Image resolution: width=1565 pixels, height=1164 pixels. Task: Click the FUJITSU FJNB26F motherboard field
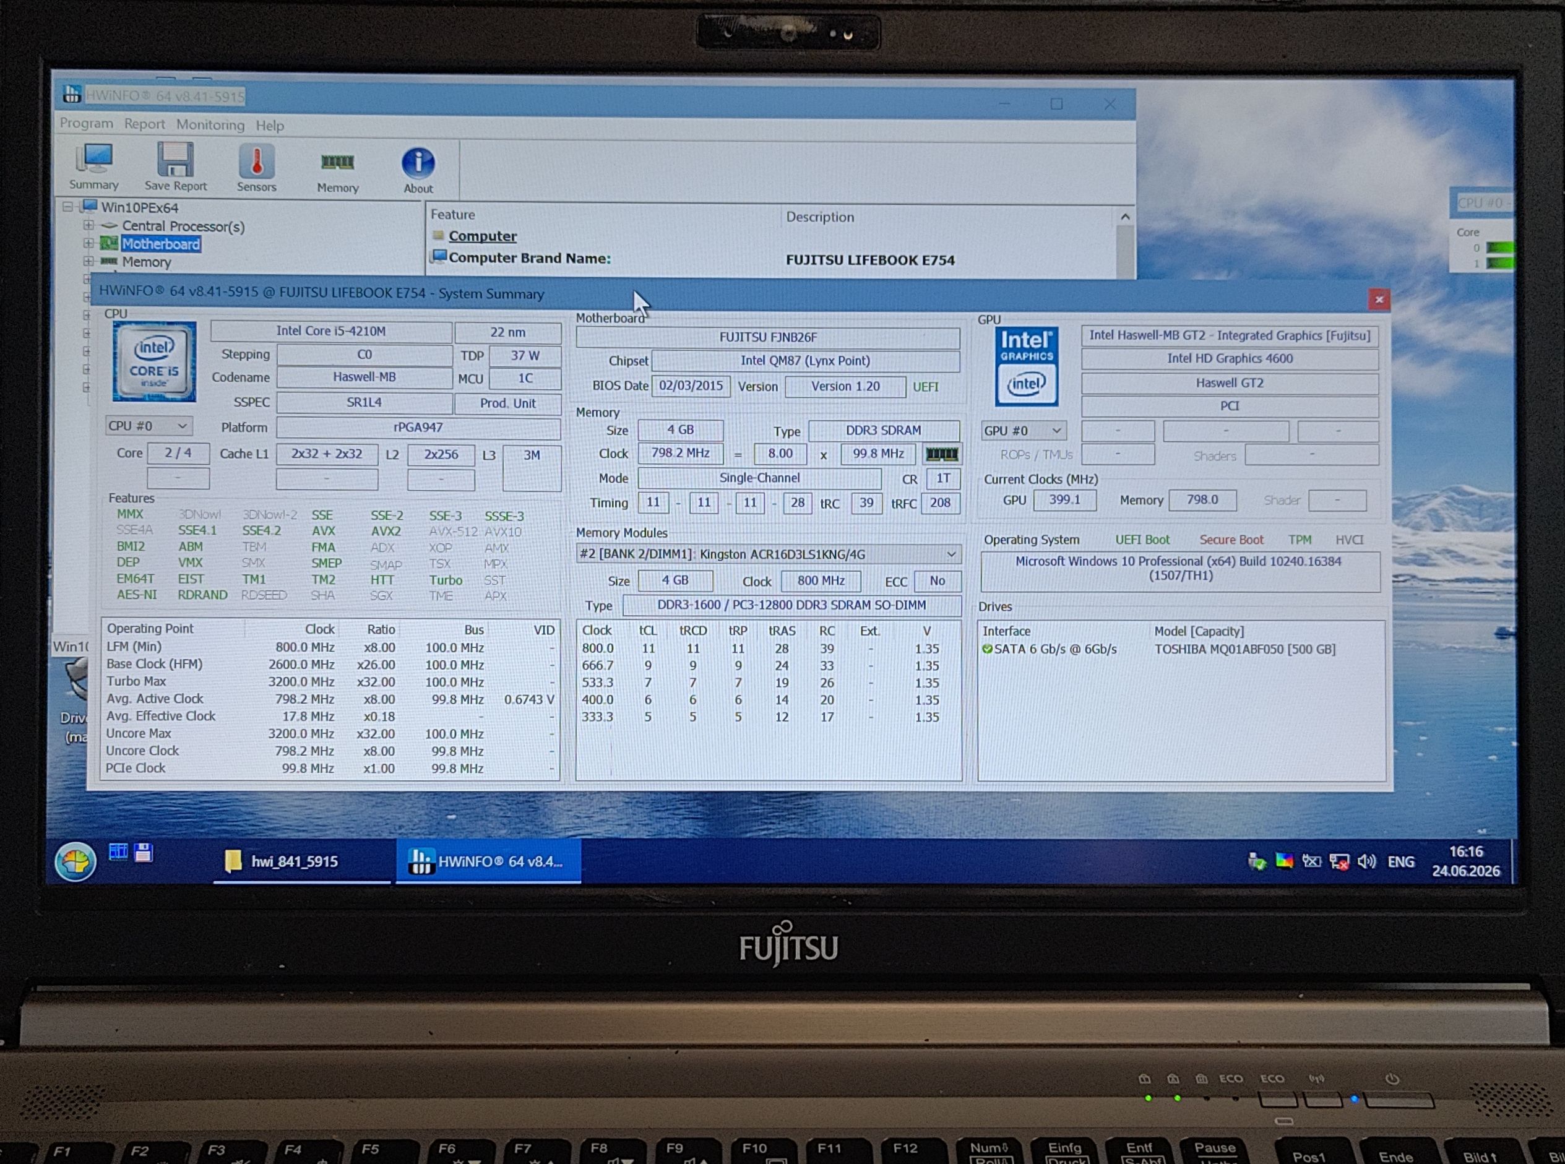pyautogui.click(x=768, y=337)
